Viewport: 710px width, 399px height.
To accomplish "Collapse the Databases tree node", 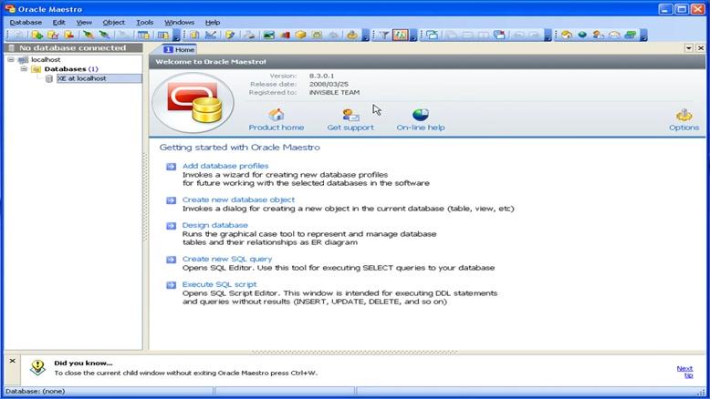I will pos(24,69).
